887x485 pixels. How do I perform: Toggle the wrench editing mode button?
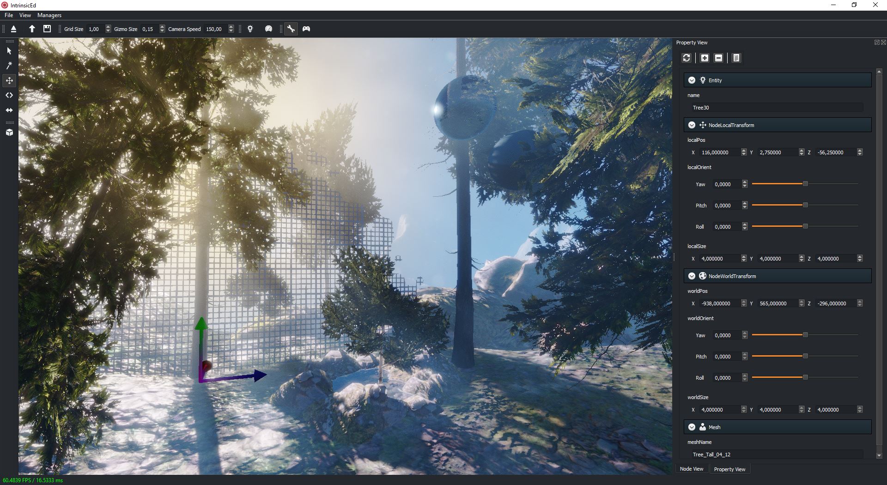[x=291, y=29]
